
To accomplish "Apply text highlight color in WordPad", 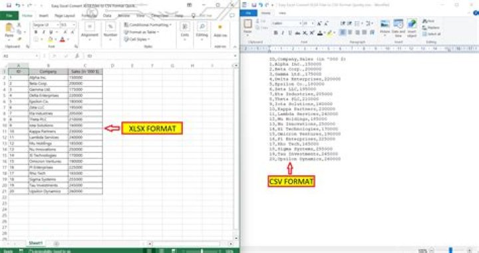I will click(x=329, y=33).
